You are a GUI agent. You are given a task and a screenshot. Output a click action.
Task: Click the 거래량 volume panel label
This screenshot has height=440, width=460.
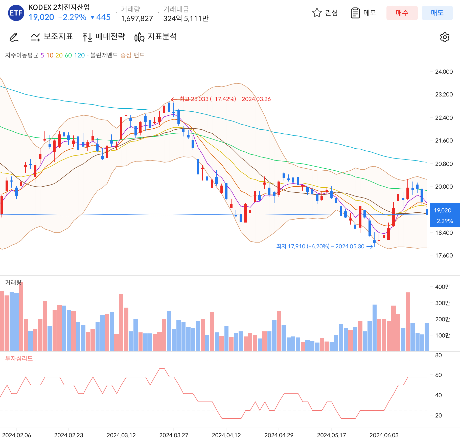point(13,283)
